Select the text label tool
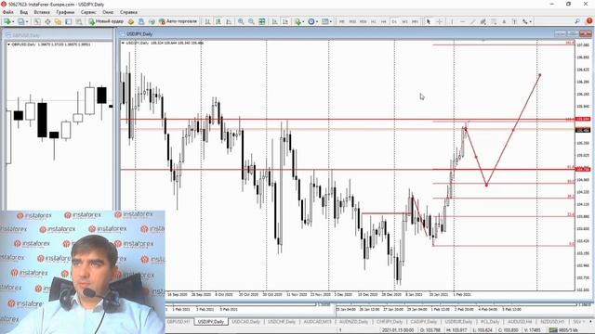595x334 pixels. pyautogui.click(x=514, y=21)
